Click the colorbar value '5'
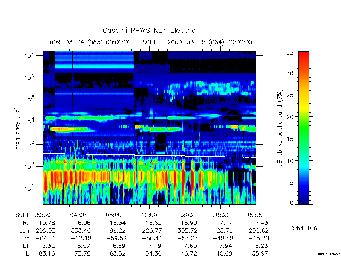Screen dimensions: 341x256 pos(292,183)
